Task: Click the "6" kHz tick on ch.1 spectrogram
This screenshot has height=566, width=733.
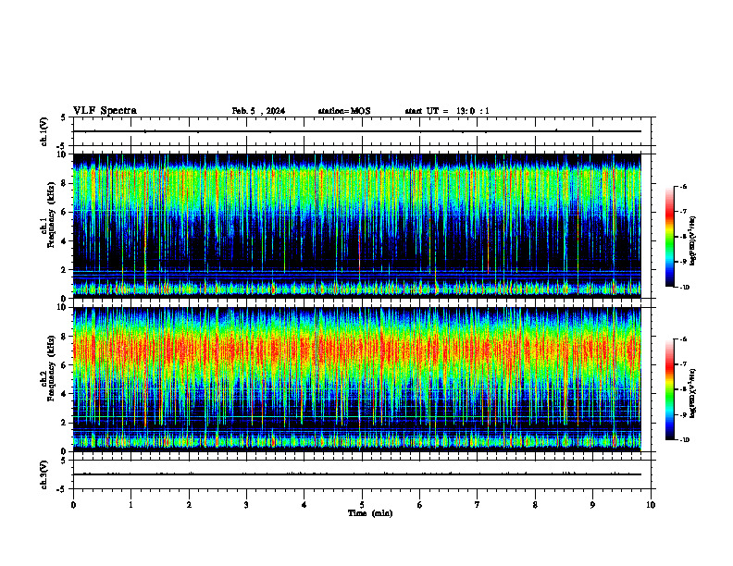Action: point(65,213)
